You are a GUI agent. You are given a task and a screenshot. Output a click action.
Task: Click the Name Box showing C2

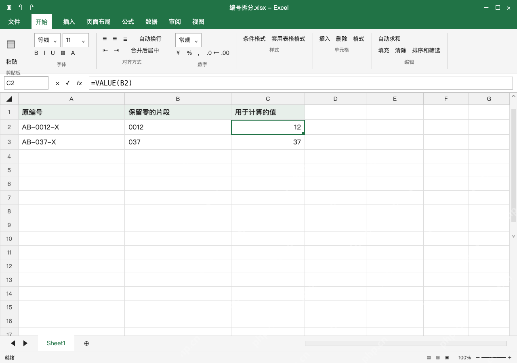click(26, 83)
